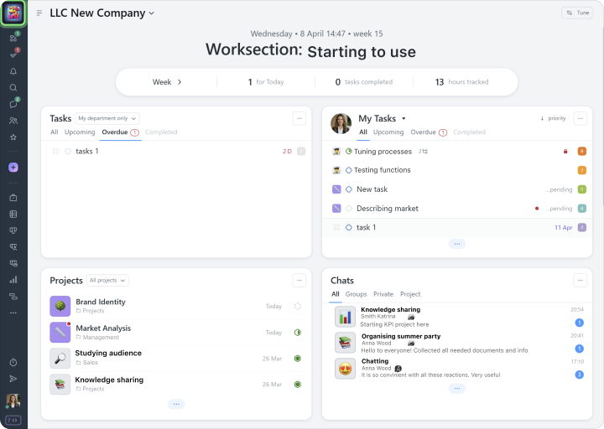
Task: Open the notifications bell in sidebar
Action: click(x=13, y=71)
